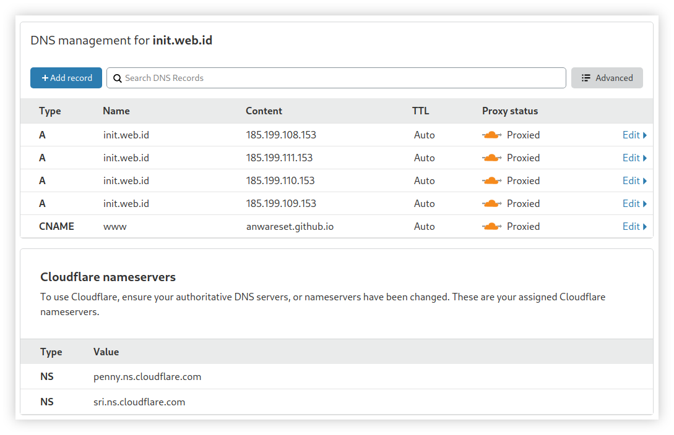Sort by the Type column header

click(x=50, y=111)
